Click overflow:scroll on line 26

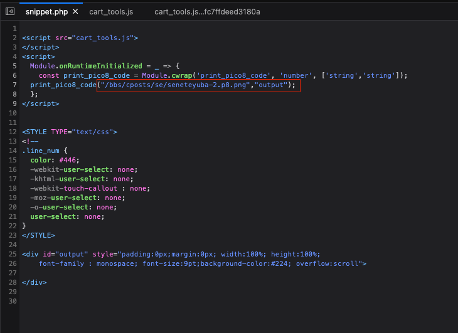(327, 264)
